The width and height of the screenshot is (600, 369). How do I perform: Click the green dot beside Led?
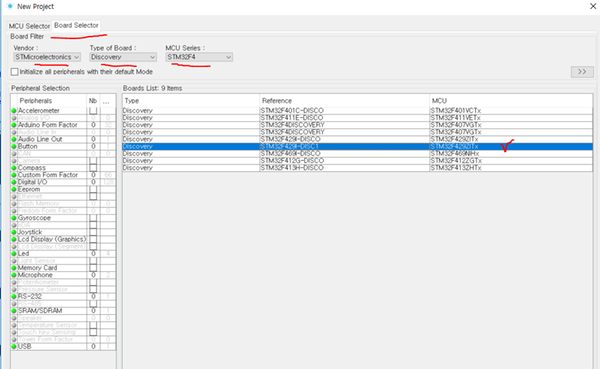pos(14,253)
